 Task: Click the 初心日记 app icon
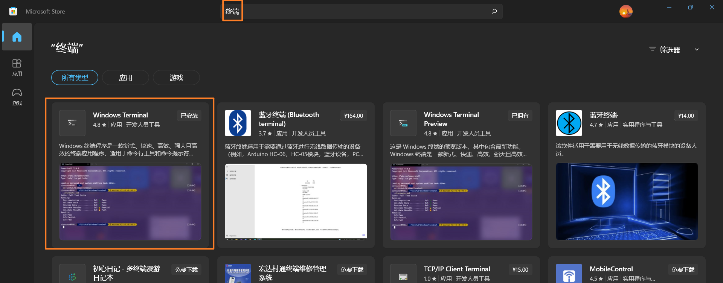click(x=72, y=274)
